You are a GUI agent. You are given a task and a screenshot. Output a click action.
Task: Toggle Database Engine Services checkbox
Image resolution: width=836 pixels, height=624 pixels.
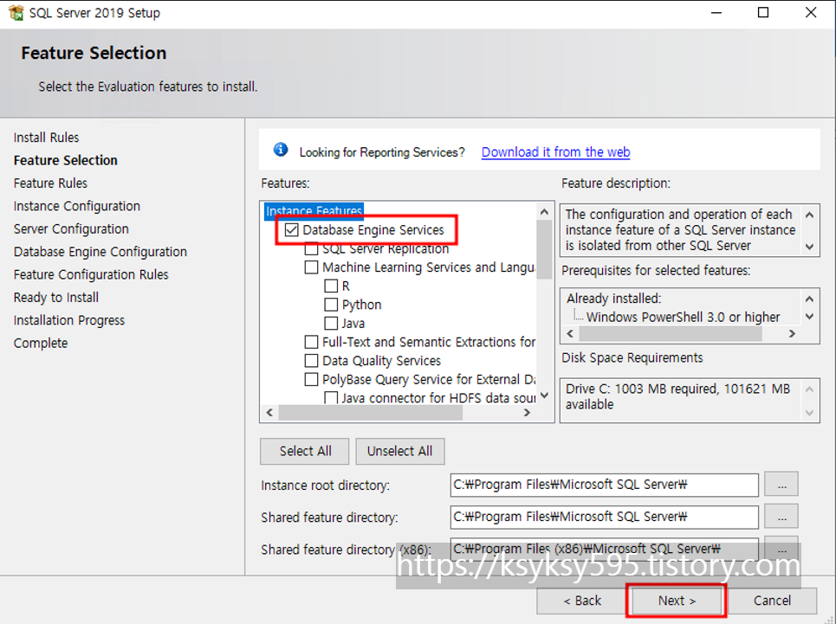[x=292, y=229]
